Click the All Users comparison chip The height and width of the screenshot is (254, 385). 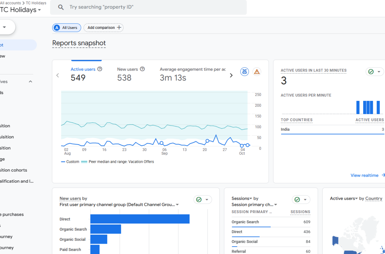pos(66,28)
